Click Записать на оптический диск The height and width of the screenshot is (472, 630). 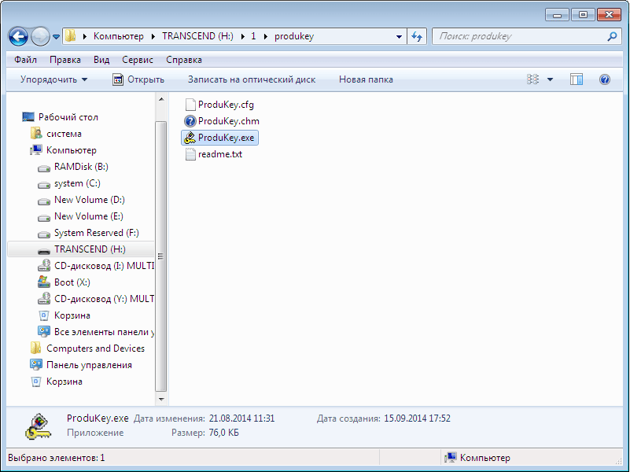pos(252,79)
